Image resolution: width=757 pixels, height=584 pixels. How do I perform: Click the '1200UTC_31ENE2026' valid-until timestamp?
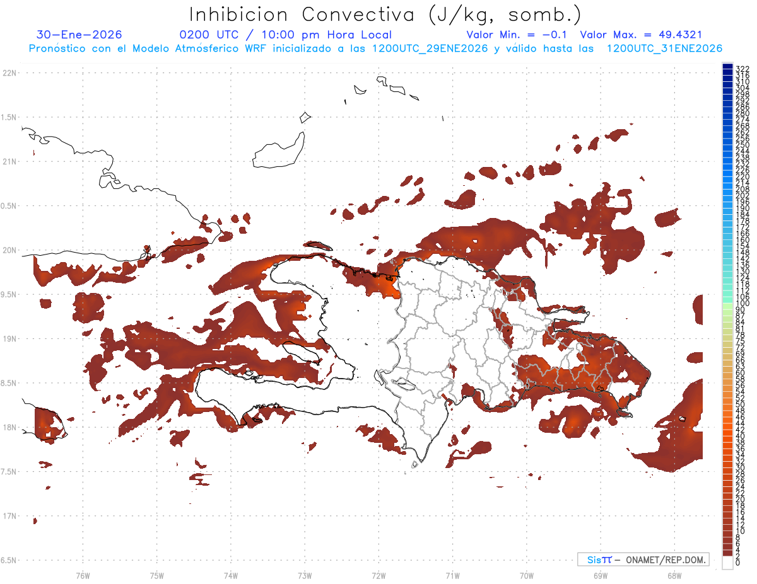(664, 49)
